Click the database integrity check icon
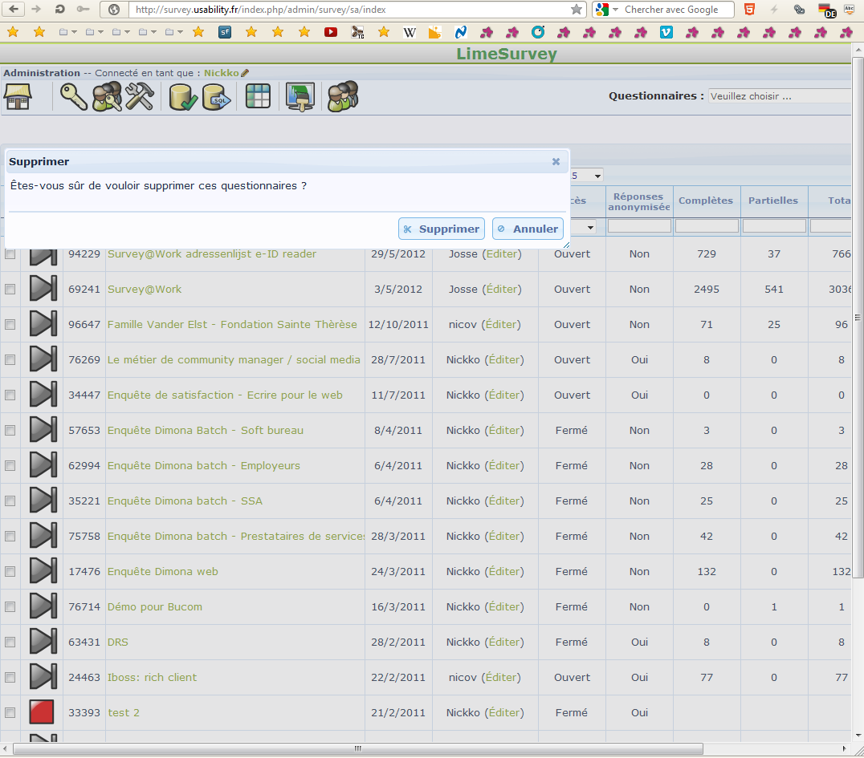 pyautogui.click(x=183, y=97)
